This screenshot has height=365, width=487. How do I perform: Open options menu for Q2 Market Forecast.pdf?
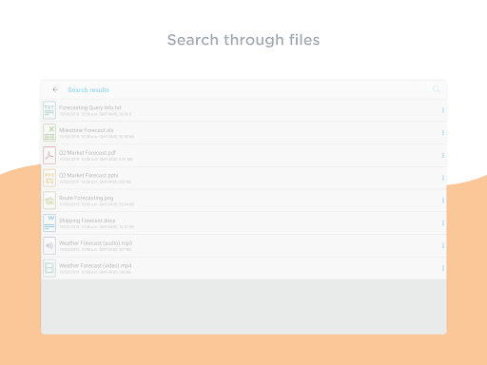(x=443, y=155)
